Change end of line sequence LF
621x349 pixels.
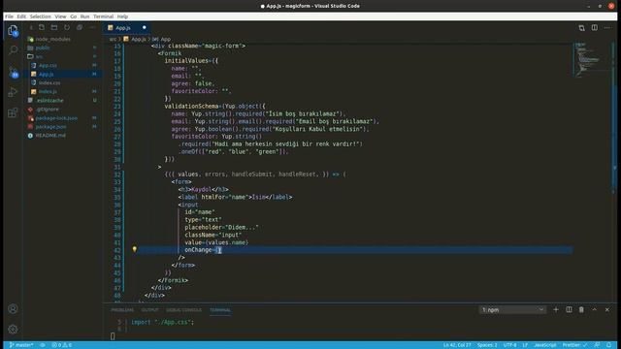(x=525, y=345)
